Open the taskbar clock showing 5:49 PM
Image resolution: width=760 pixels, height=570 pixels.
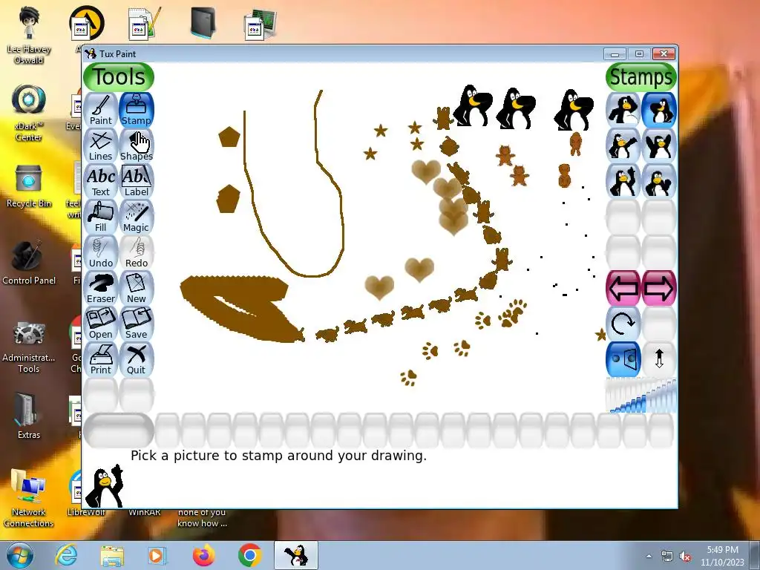tap(722, 556)
